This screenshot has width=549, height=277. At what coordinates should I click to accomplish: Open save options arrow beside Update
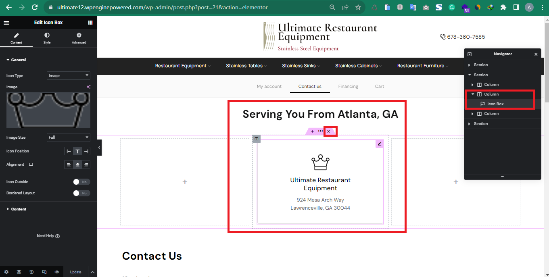92,272
